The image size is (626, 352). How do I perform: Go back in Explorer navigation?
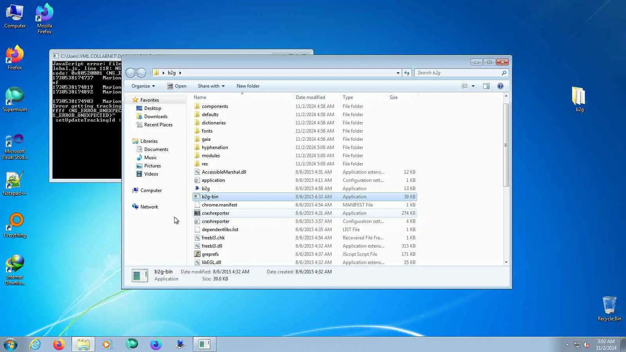[131, 73]
